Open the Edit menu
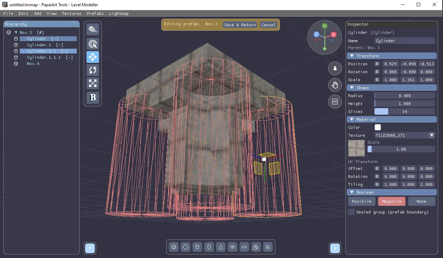The width and height of the screenshot is (443, 258). click(24, 13)
